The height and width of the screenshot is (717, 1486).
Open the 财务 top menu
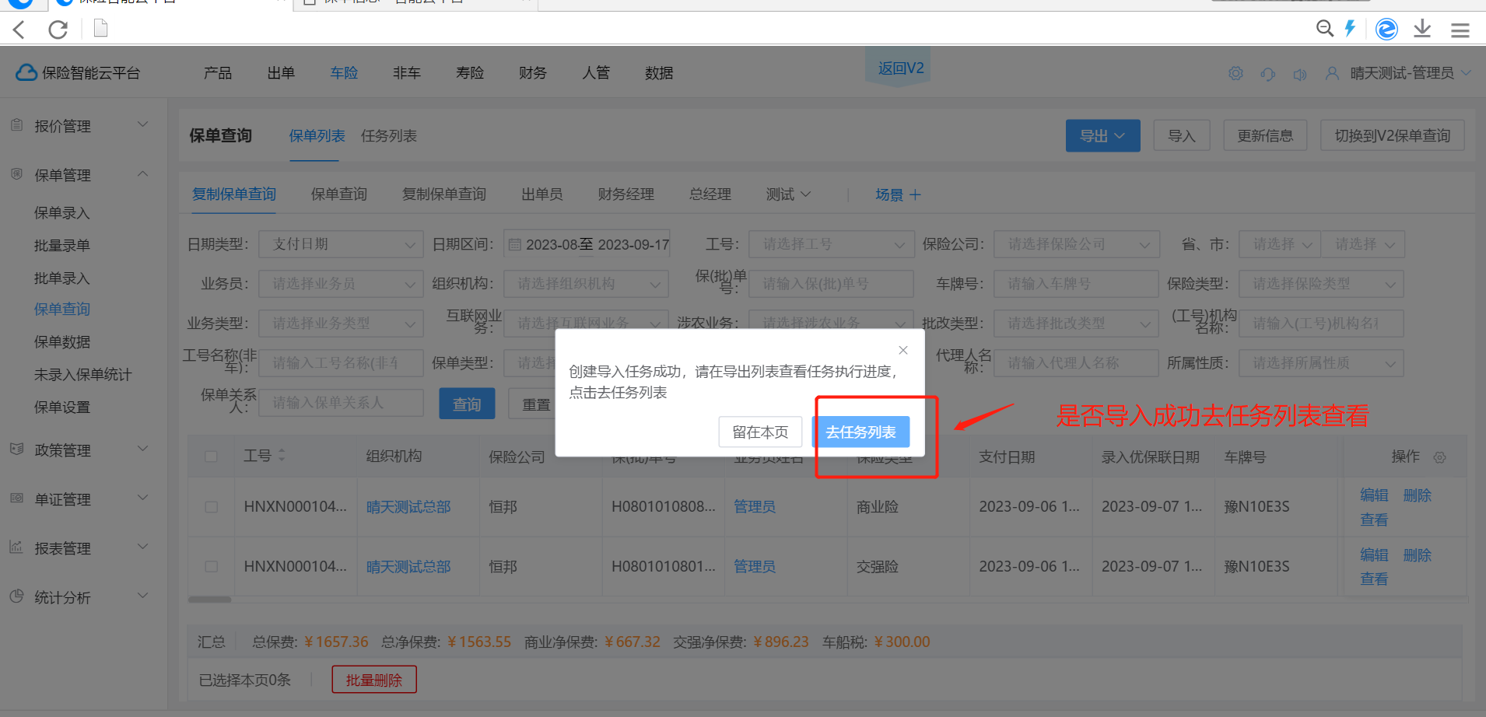pyautogui.click(x=533, y=73)
